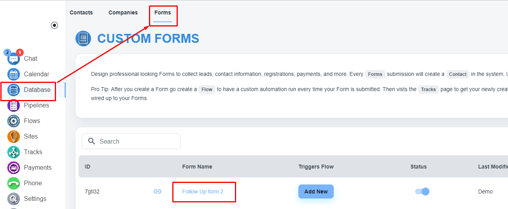This screenshot has height=209, width=508.
Task: Open the Follow Up form 2 link
Action: pyautogui.click(x=203, y=191)
